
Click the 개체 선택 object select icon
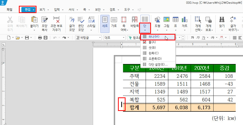click(198, 20)
